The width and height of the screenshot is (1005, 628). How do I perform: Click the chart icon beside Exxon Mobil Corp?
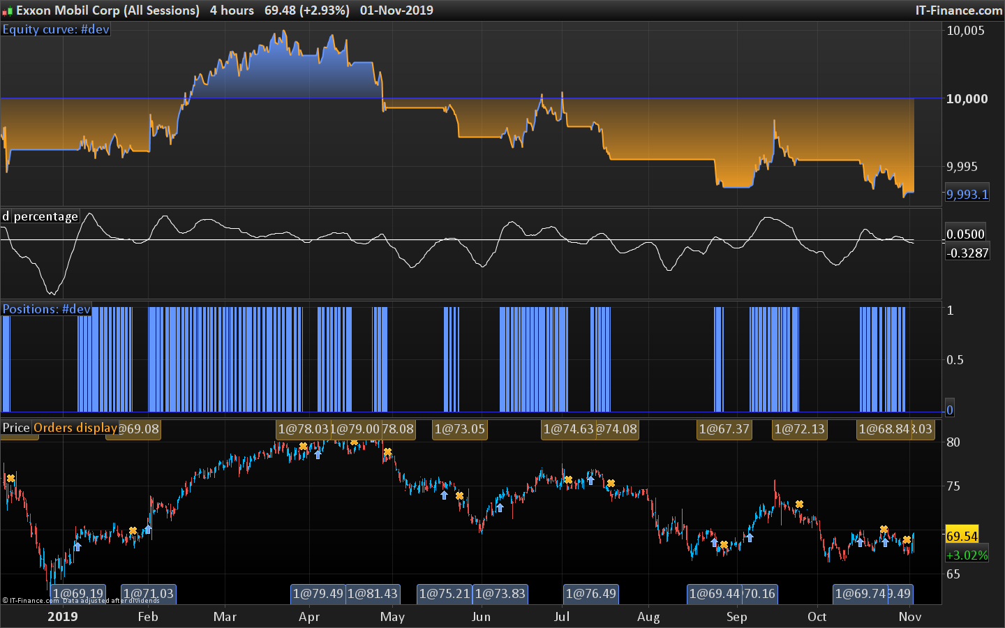point(8,10)
